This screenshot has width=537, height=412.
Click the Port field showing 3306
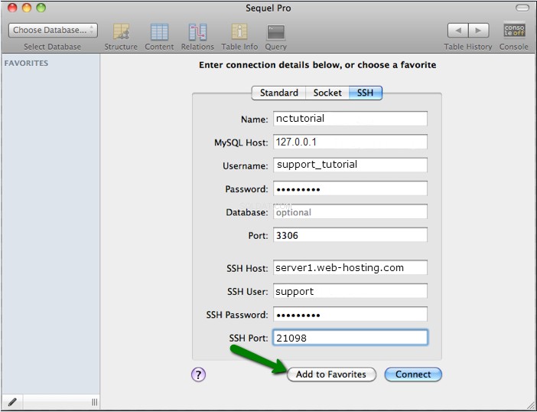click(350, 235)
